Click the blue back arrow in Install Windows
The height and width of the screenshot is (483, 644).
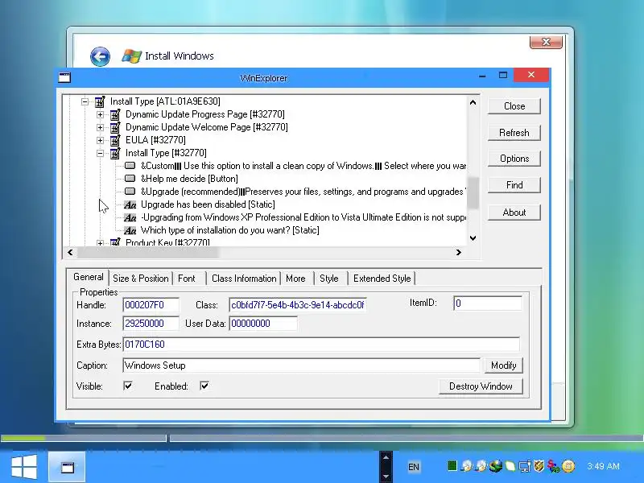(100, 56)
